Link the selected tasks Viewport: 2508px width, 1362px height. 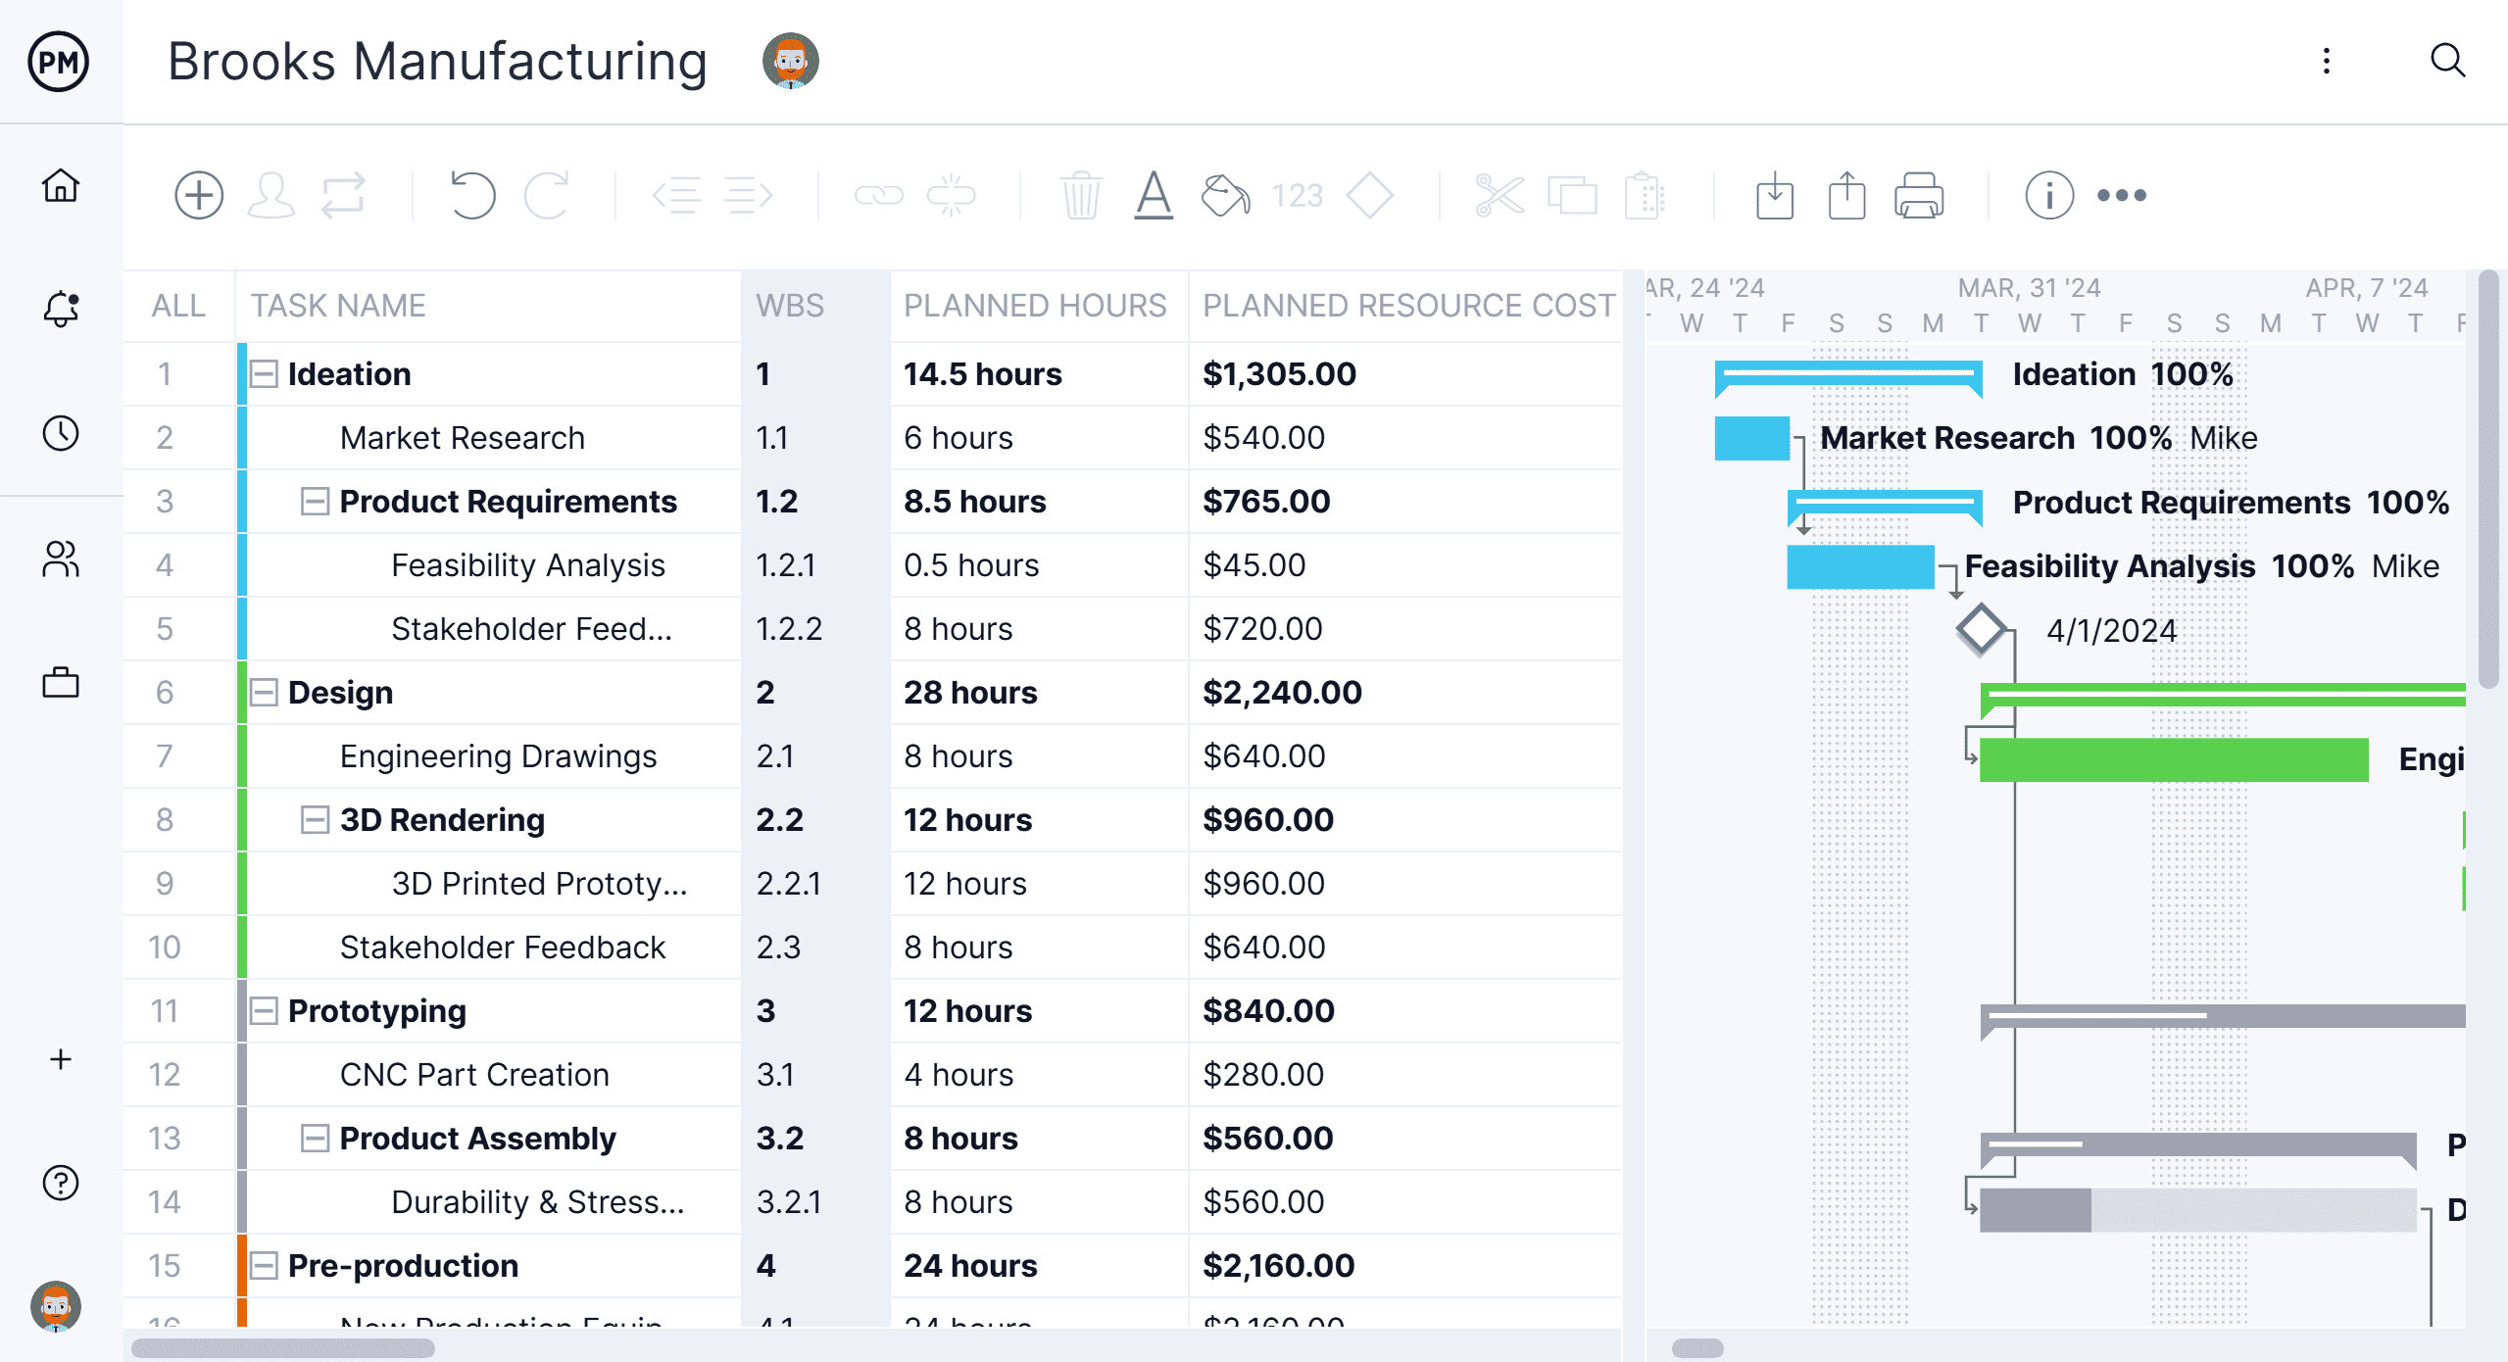coord(881,194)
